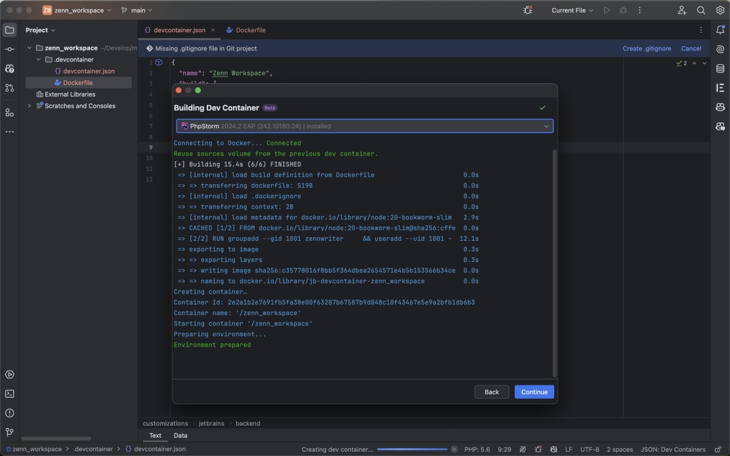Open the Notifications bell icon

[x=720, y=30]
